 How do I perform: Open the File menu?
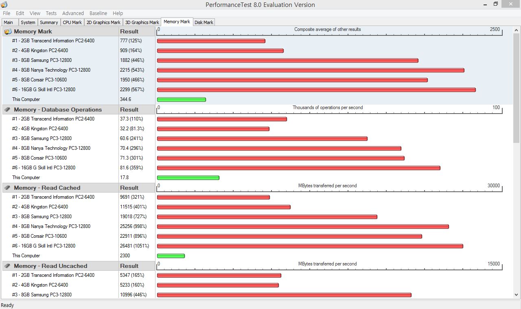(x=7, y=13)
